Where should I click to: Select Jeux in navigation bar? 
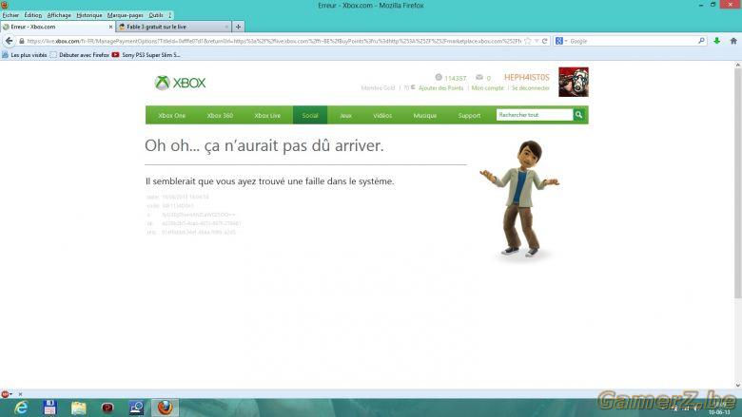345,115
